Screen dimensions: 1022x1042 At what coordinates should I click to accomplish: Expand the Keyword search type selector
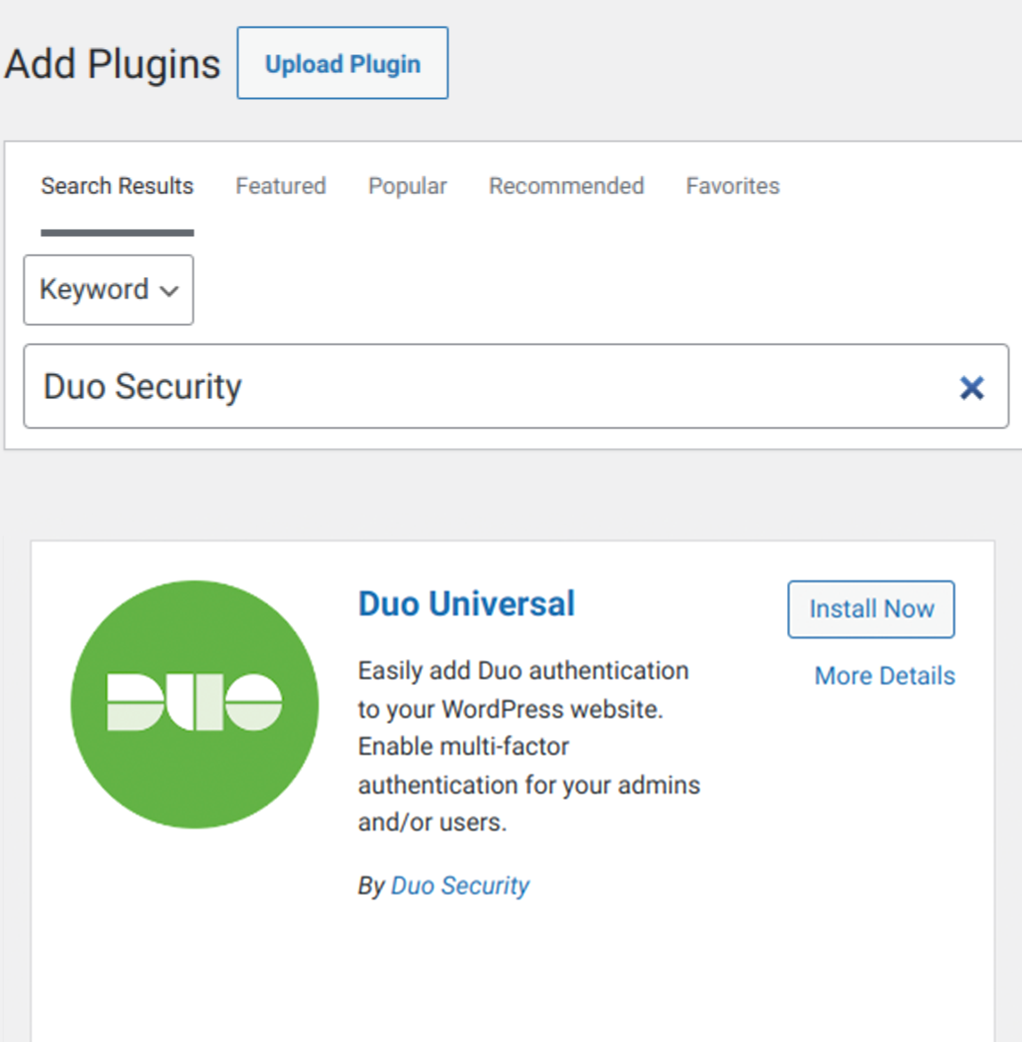point(107,289)
